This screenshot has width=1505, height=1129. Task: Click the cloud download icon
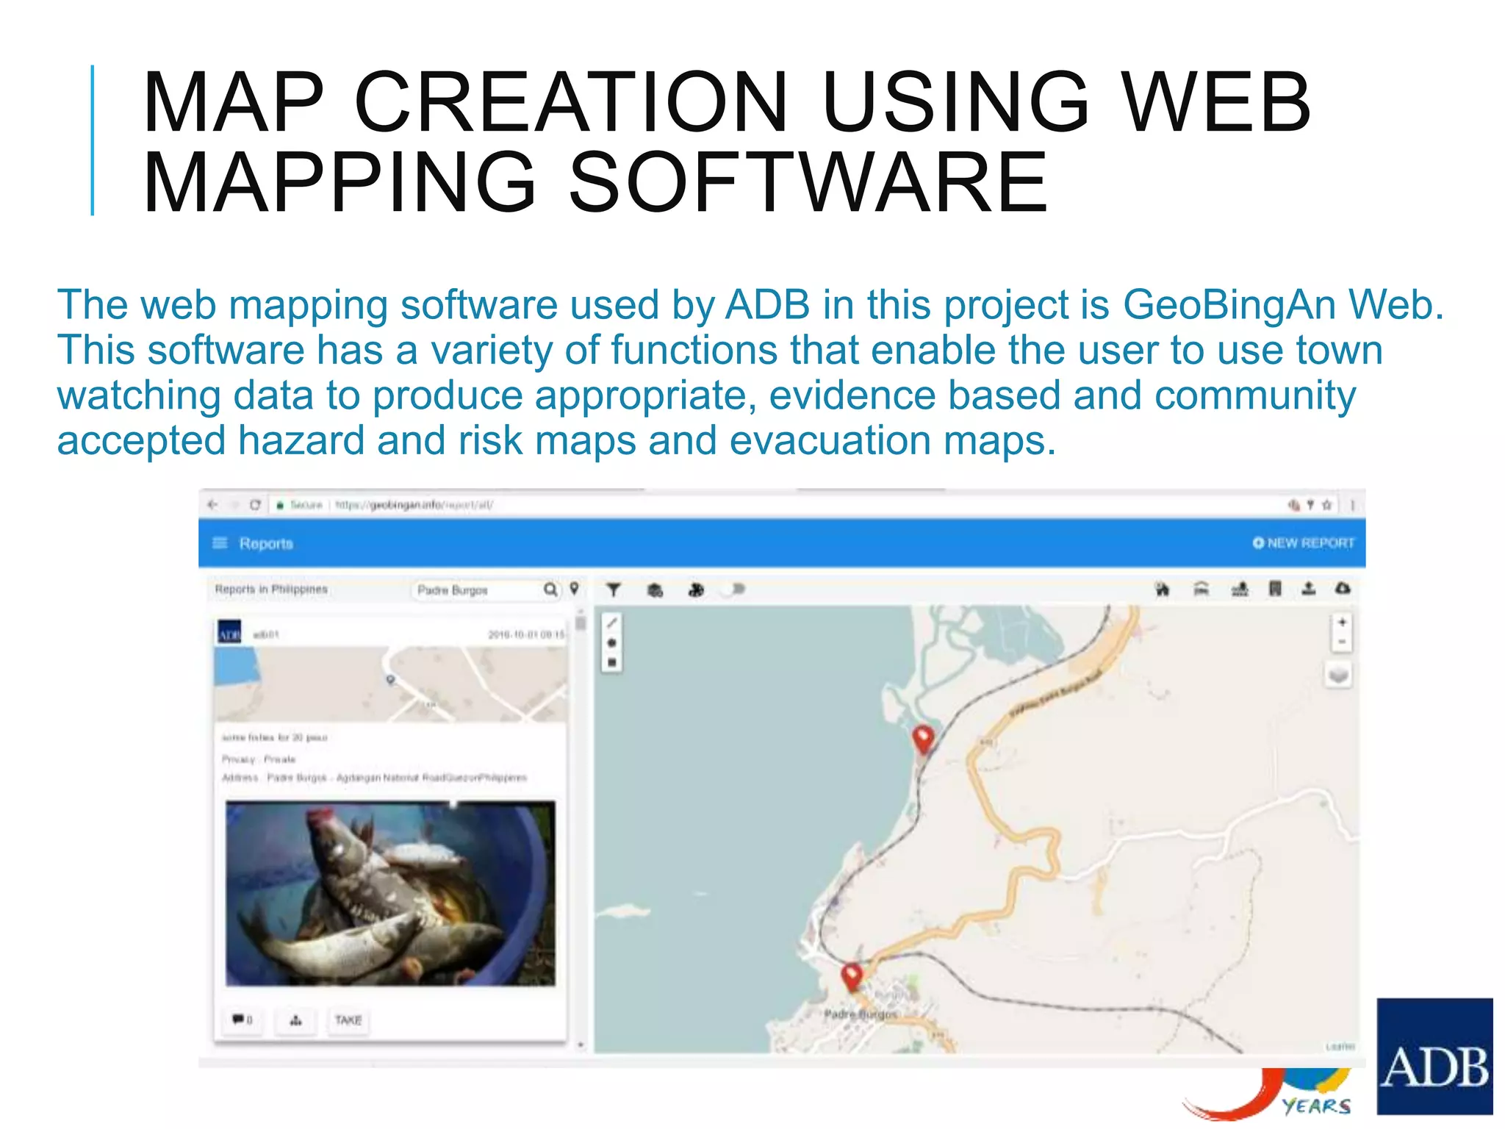(1343, 589)
